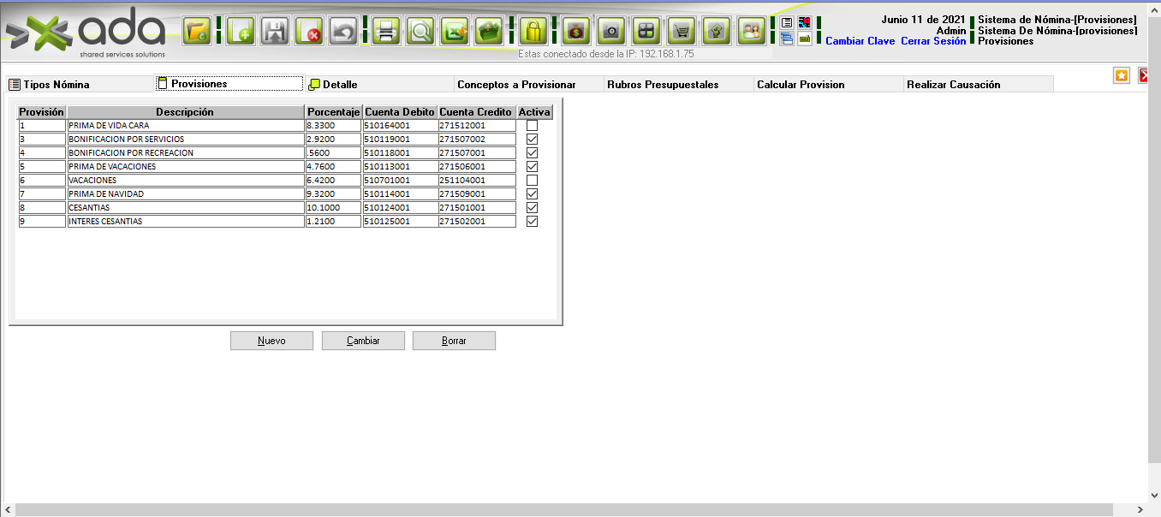The image size is (1161, 517).
Task: Click the money bag toolbar icon
Action: point(576,32)
